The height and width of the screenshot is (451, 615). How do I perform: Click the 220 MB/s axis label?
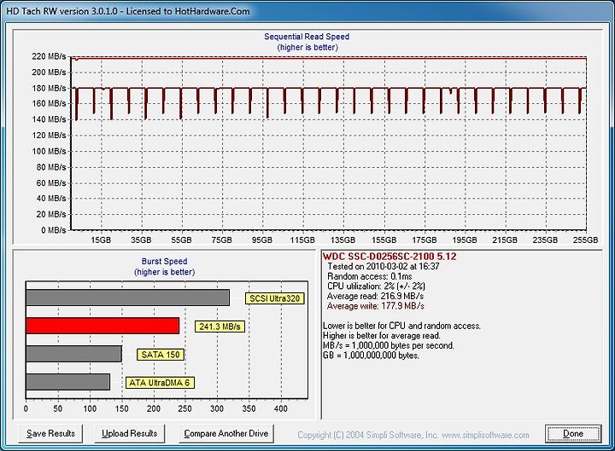click(49, 56)
